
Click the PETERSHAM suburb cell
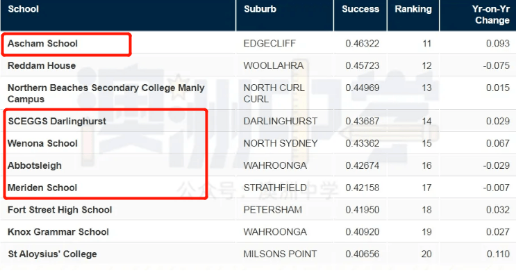click(273, 210)
